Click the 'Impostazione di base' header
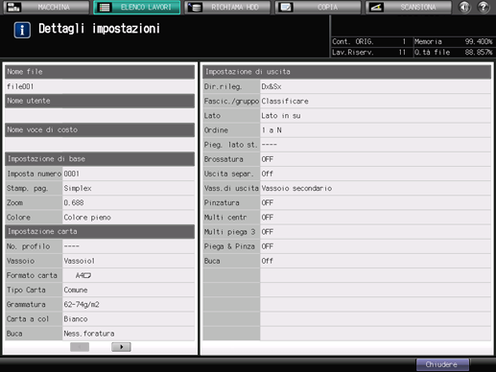Image resolution: width=496 pixels, height=372 pixels. pos(100,159)
